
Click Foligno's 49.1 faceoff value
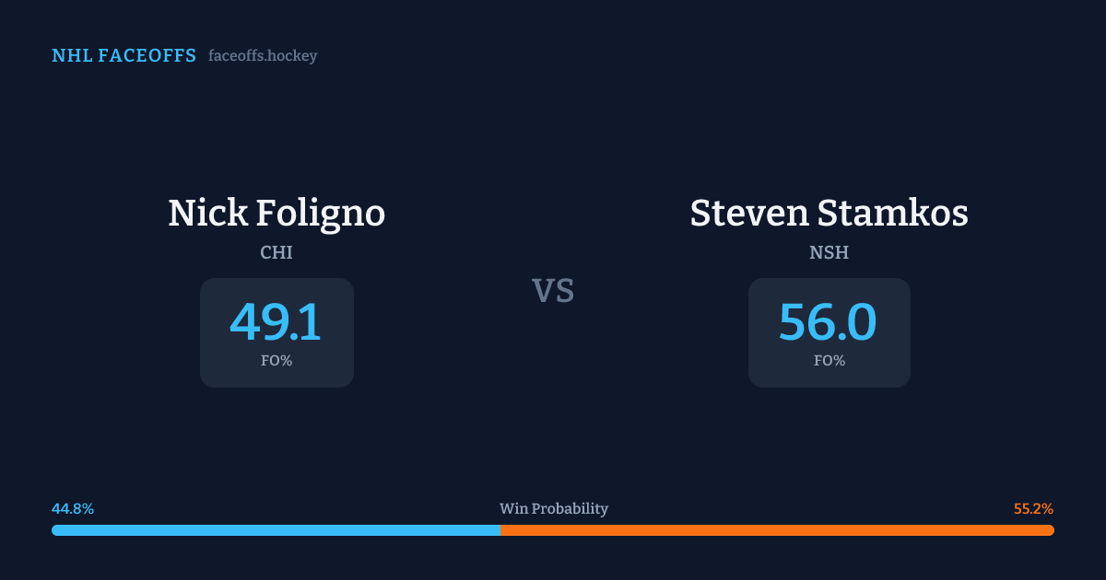click(x=276, y=322)
